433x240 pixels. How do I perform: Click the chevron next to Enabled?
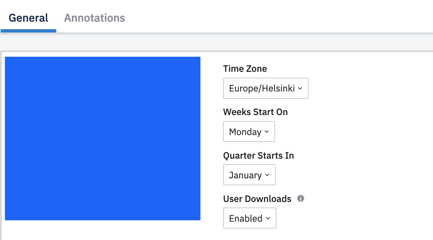click(268, 218)
